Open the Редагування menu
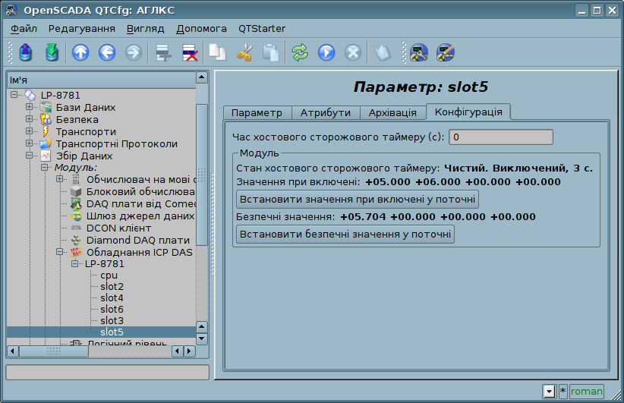Image resolution: width=624 pixels, height=403 pixels. pos(81,29)
